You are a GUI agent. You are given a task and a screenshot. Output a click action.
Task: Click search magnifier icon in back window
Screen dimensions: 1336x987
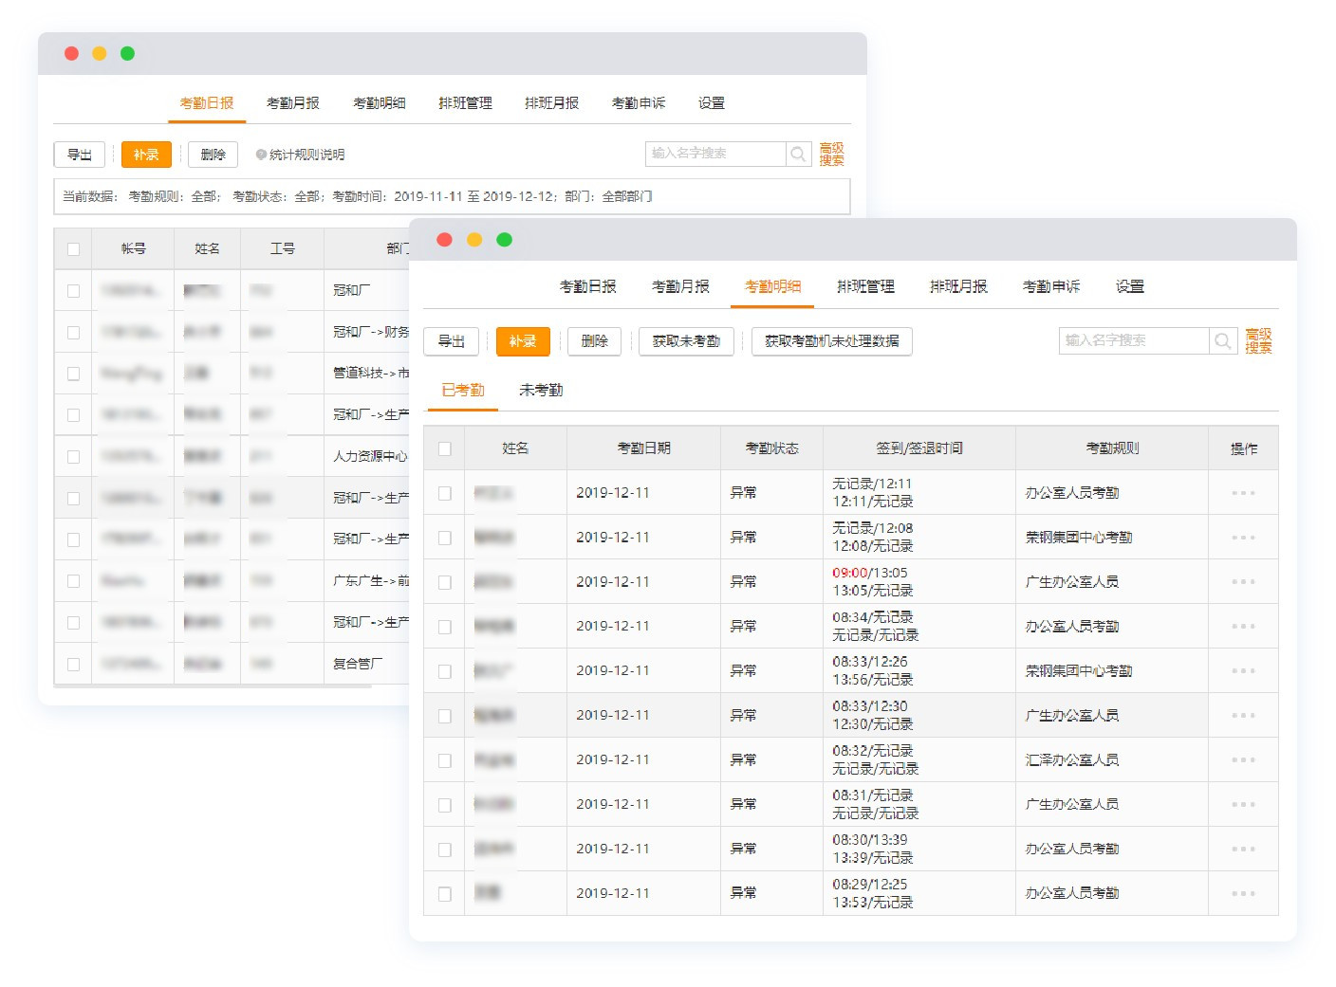click(798, 154)
